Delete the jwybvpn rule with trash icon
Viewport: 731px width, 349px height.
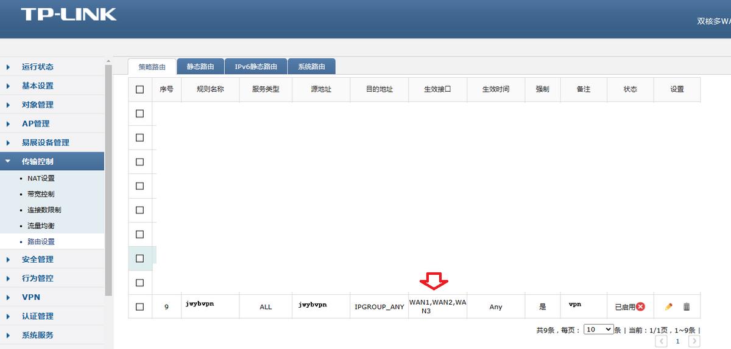tap(687, 306)
